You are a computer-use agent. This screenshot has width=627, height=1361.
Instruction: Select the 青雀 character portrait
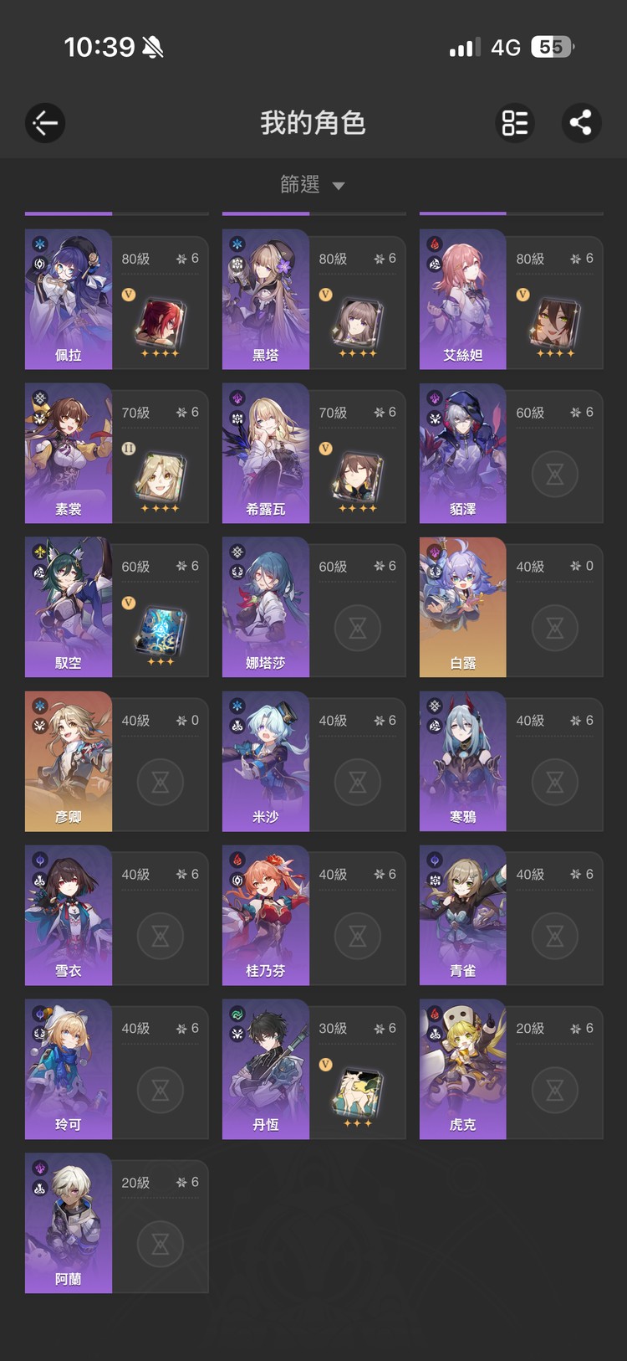[463, 916]
